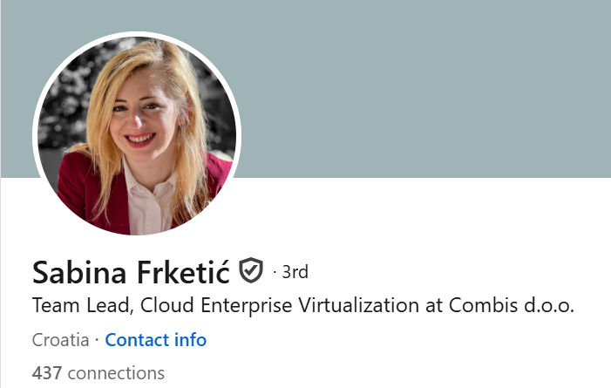Click the word connections below Croatia
This screenshot has width=611, height=388.
point(116,373)
